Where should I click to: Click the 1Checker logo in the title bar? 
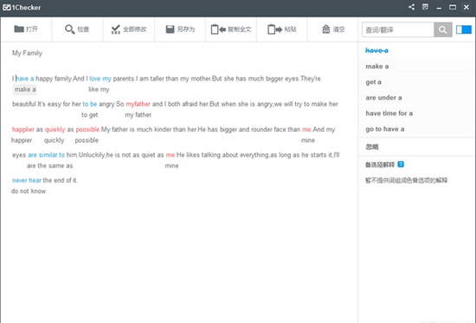(22, 7)
